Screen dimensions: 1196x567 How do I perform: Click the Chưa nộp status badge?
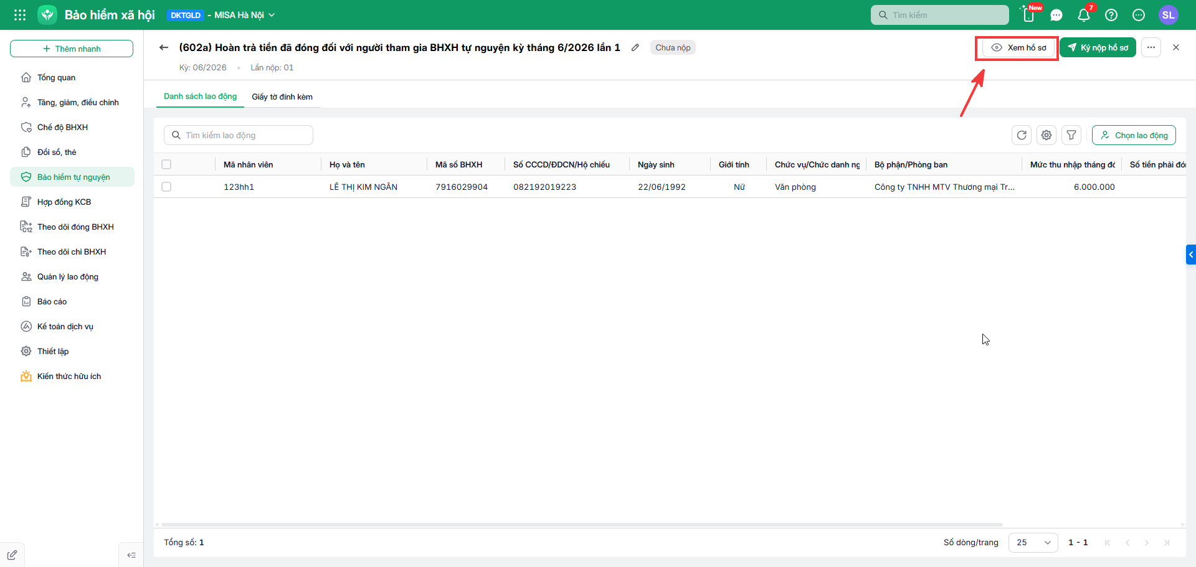point(673,47)
